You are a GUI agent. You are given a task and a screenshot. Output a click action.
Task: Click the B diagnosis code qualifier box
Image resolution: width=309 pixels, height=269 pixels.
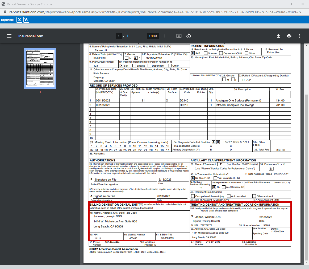pyautogui.click(x=218, y=142)
